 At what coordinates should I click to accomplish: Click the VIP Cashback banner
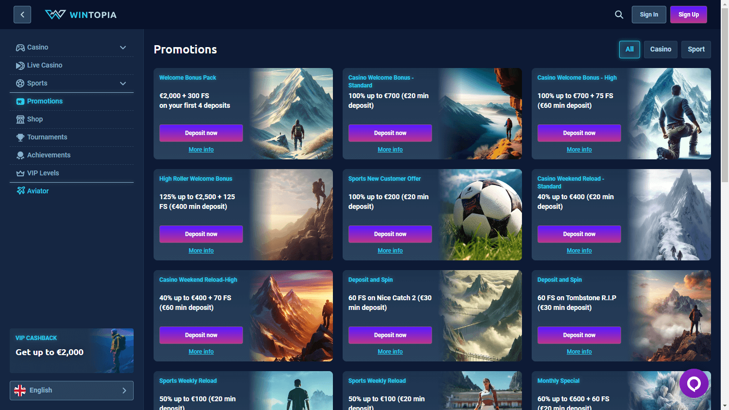point(71,351)
